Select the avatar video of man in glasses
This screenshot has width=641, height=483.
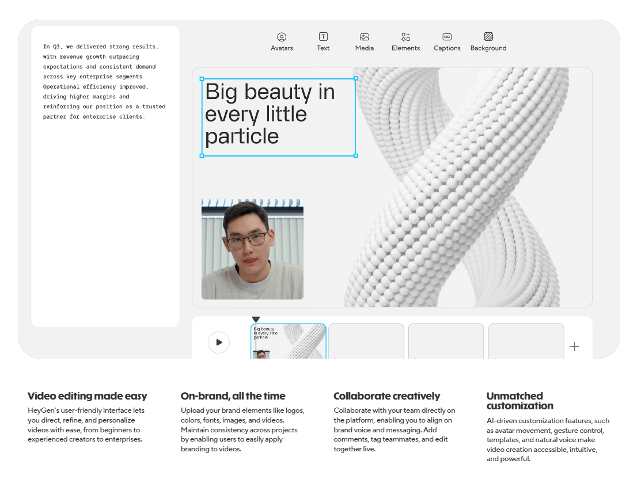click(x=252, y=249)
